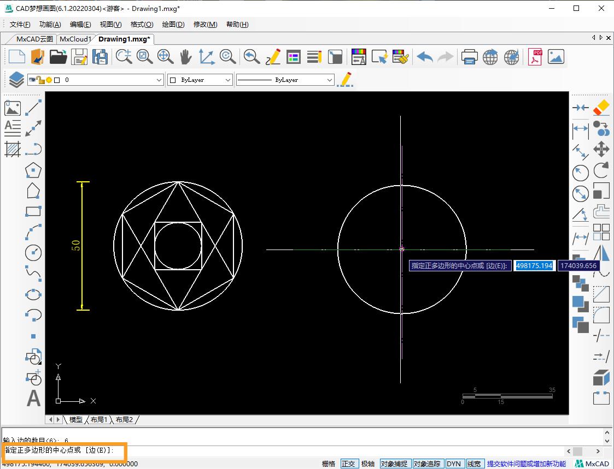
Task: Click the highlighted 498175.194 coordinate input field
Action: tap(534, 266)
